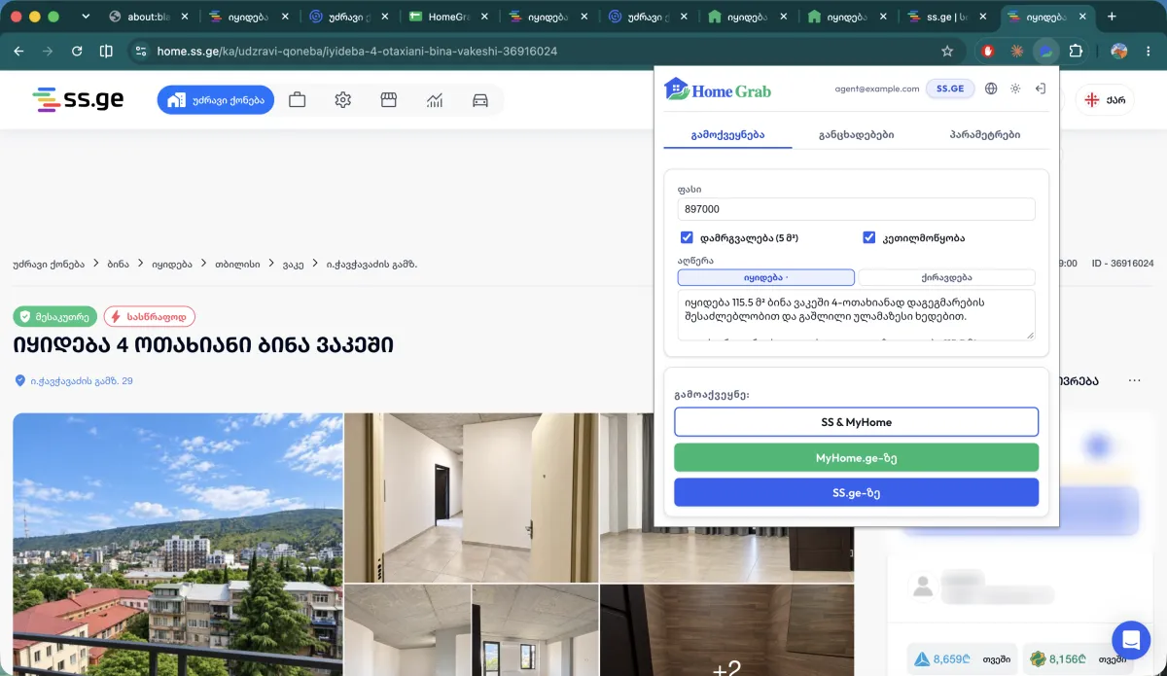The height and width of the screenshot is (676, 1167).
Task: Select the იყიდება description toggle
Action: point(766,277)
